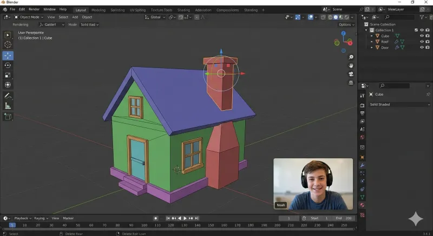Select the Cursor tool in left toolbar

tap(8, 45)
